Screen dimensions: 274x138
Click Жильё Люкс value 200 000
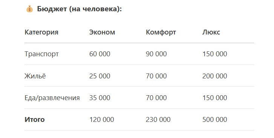pos(214,76)
